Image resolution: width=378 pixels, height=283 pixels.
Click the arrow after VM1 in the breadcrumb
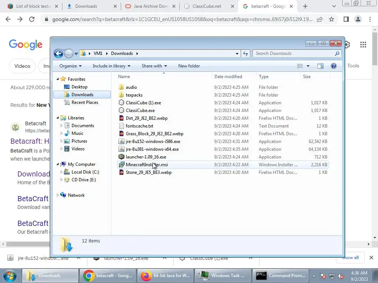click(107, 53)
